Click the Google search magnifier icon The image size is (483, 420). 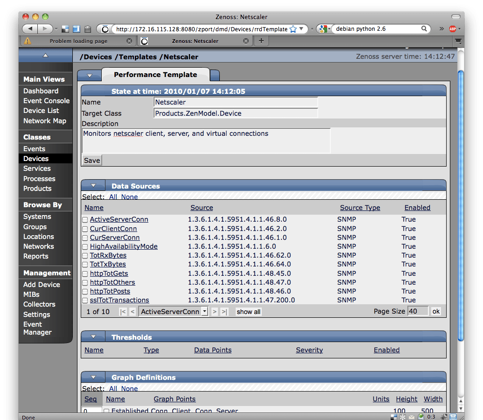tap(424, 28)
